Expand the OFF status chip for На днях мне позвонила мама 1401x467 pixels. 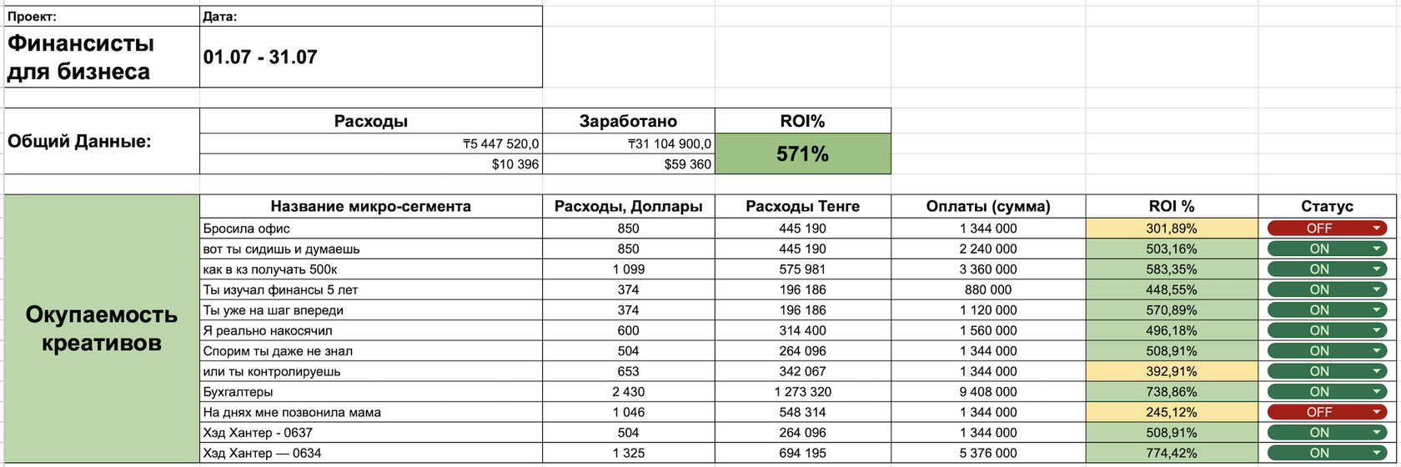pyautogui.click(x=1327, y=412)
